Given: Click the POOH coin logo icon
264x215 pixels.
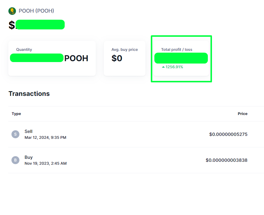Looking at the screenshot, I should 12,11.
